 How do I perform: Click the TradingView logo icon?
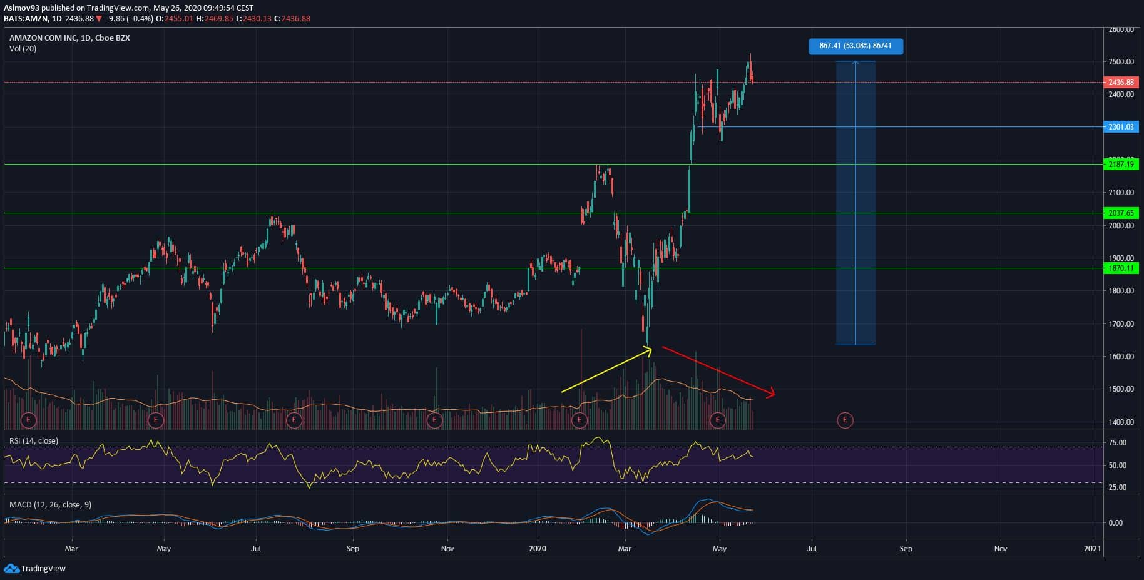[11, 569]
